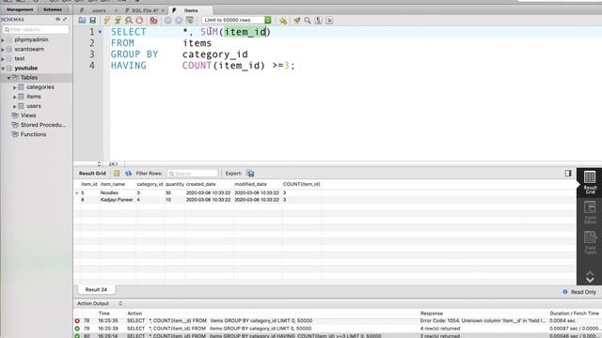Select the Kadjayi Paneer cell

[x=117, y=200]
